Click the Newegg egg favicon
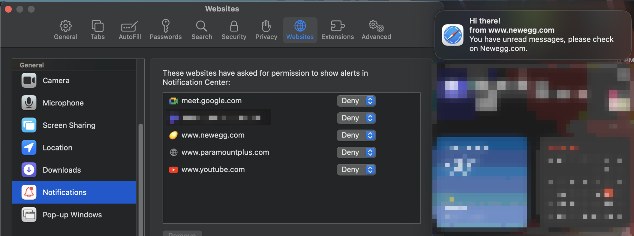This screenshot has height=236, width=634. pyautogui.click(x=173, y=135)
